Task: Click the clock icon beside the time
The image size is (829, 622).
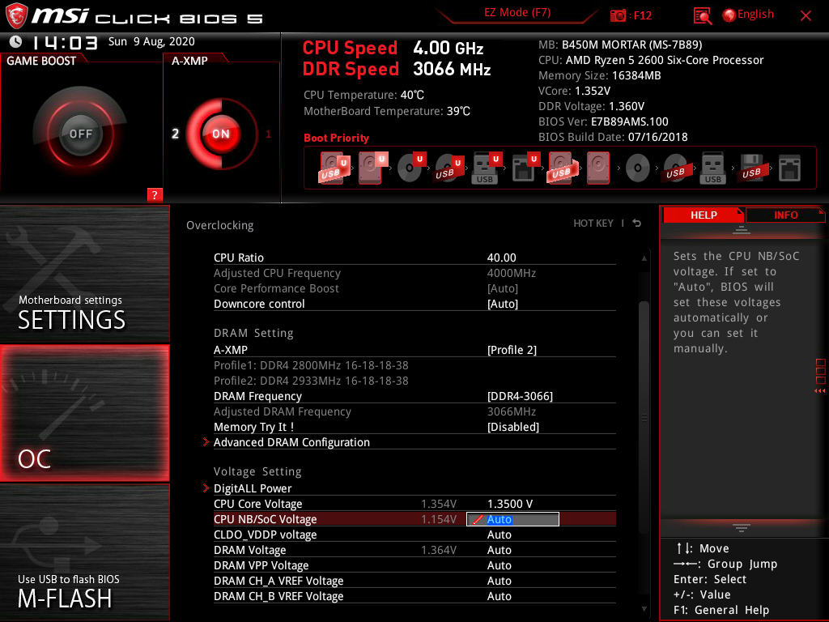Action: pyautogui.click(x=16, y=41)
